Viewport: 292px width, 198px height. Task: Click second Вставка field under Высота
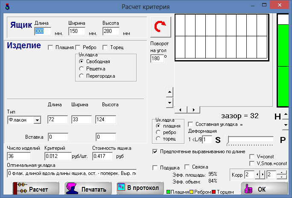pyautogui.click(x=106, y=137)
